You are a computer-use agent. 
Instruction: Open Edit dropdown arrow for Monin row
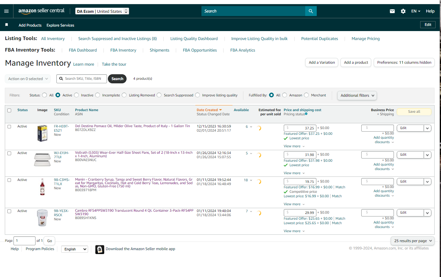427,182
